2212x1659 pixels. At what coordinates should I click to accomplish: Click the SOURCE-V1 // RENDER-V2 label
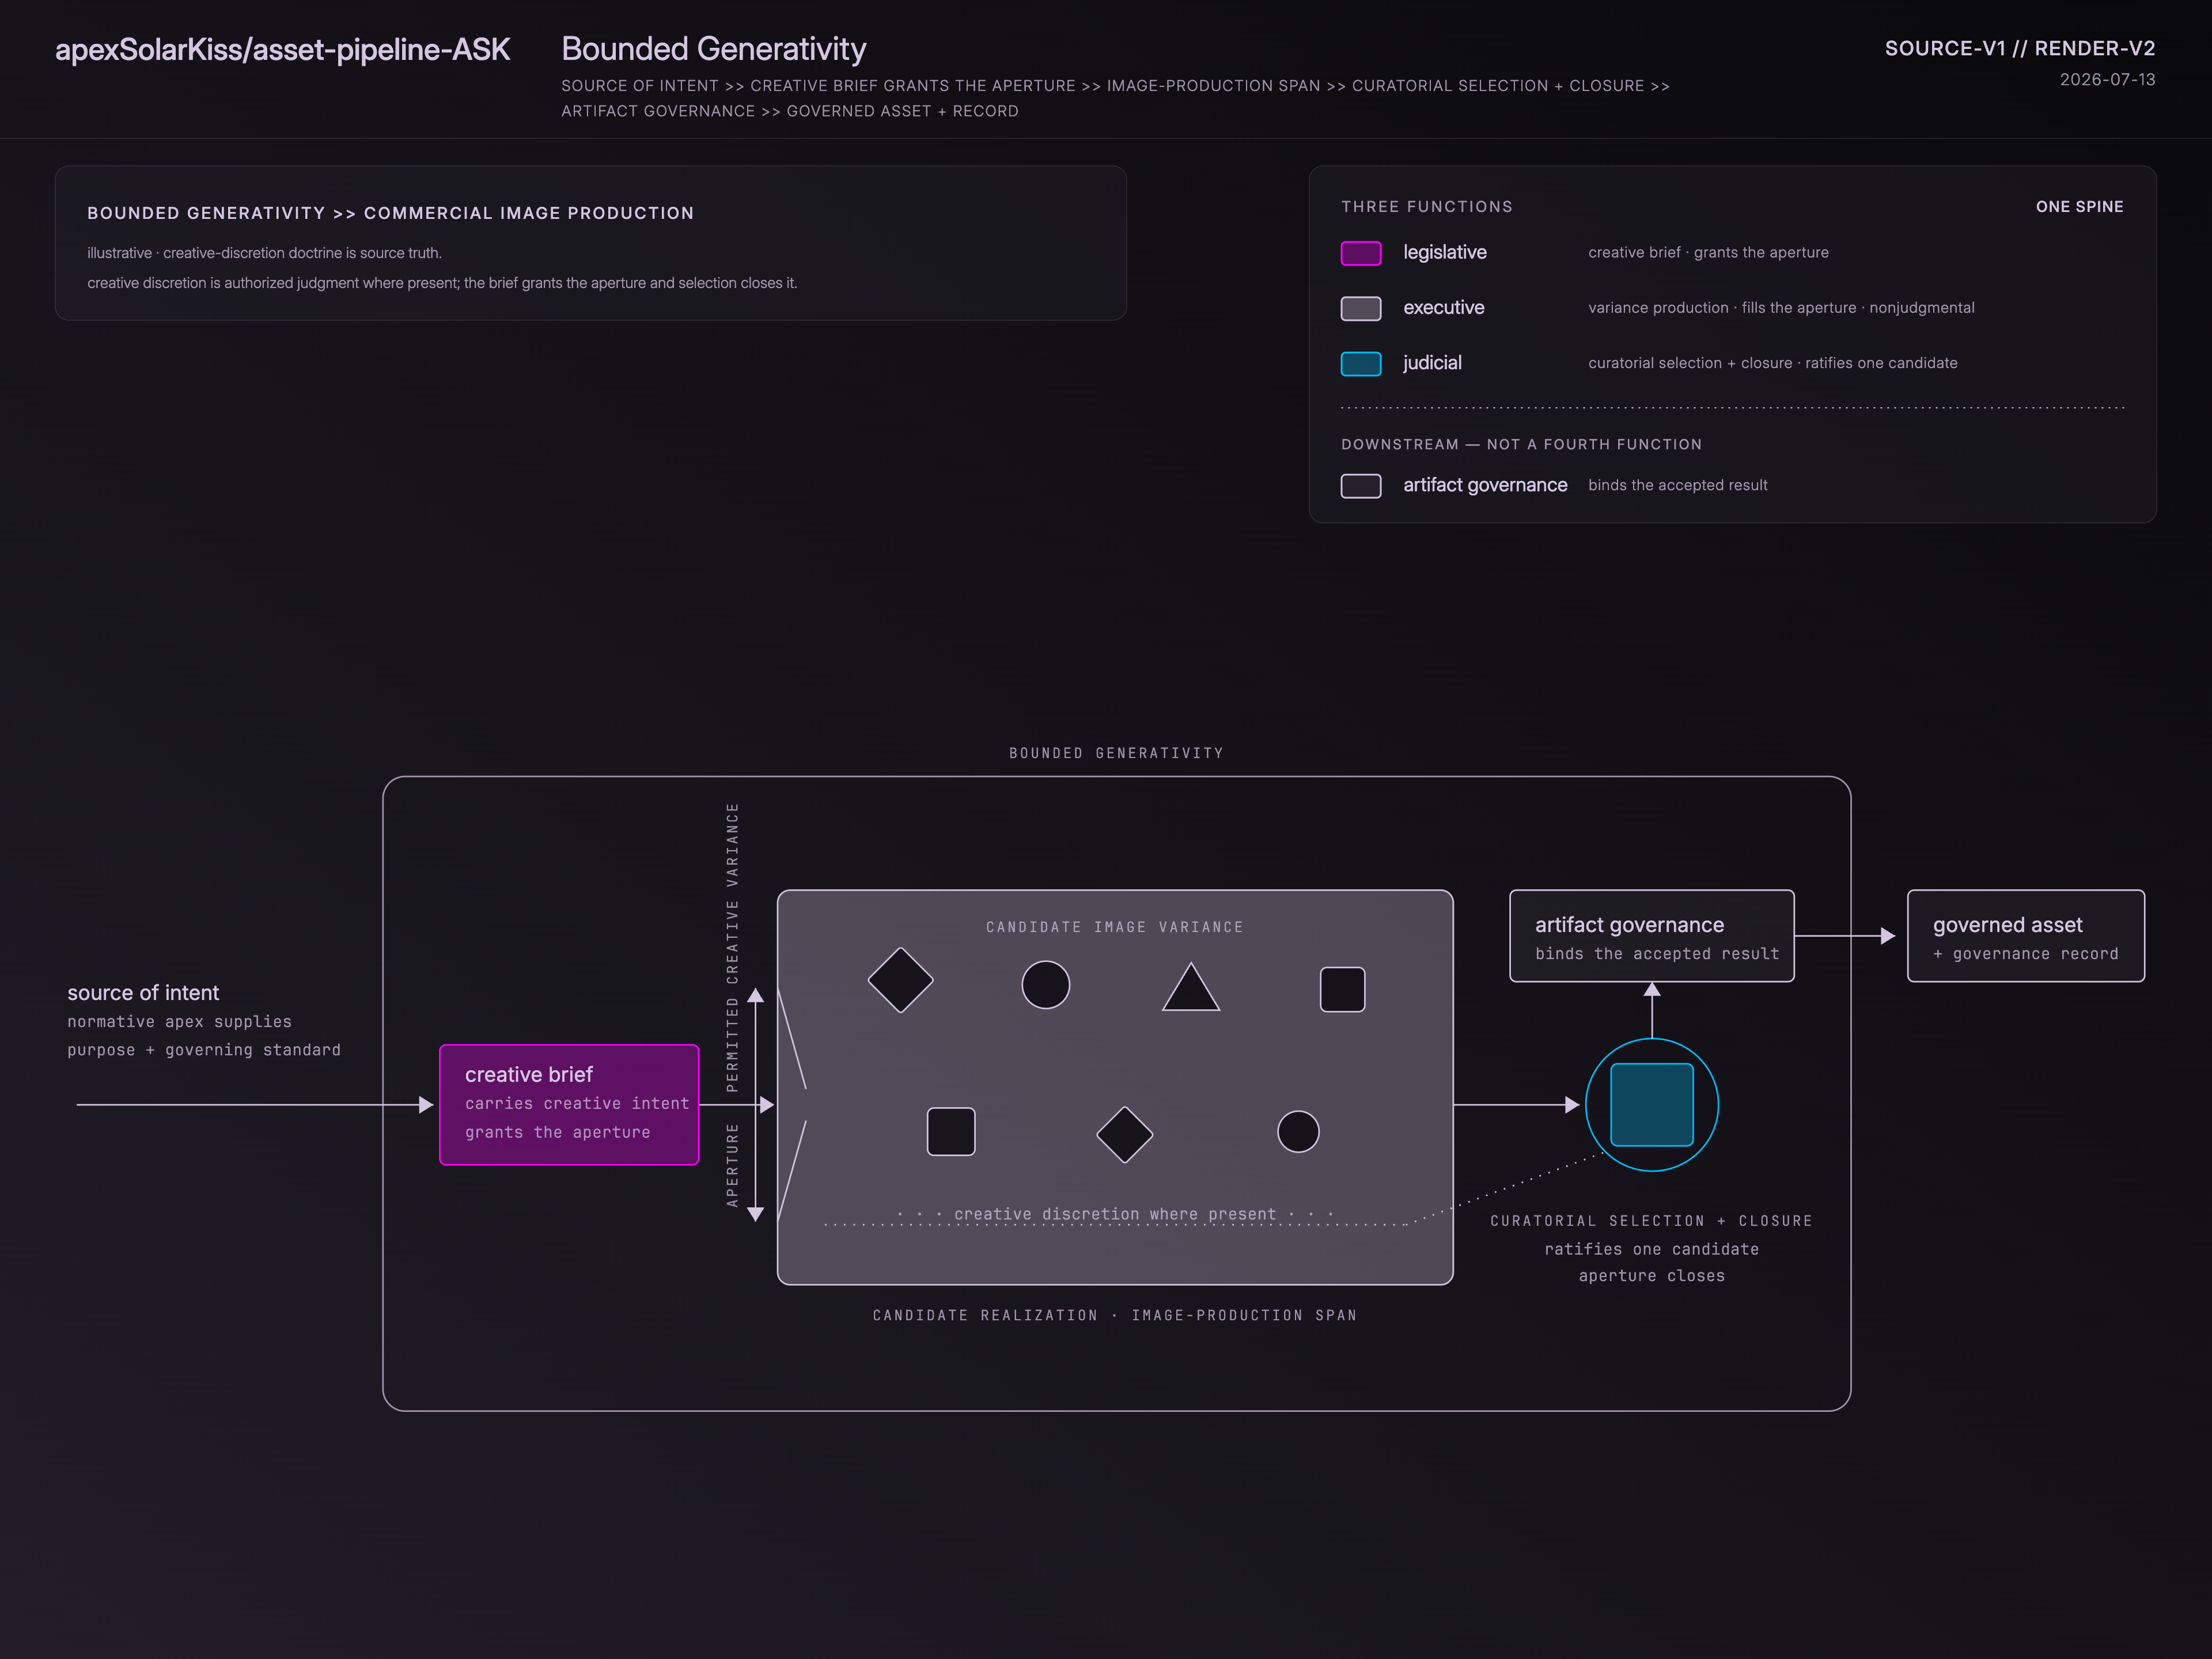pos(2019,48)
